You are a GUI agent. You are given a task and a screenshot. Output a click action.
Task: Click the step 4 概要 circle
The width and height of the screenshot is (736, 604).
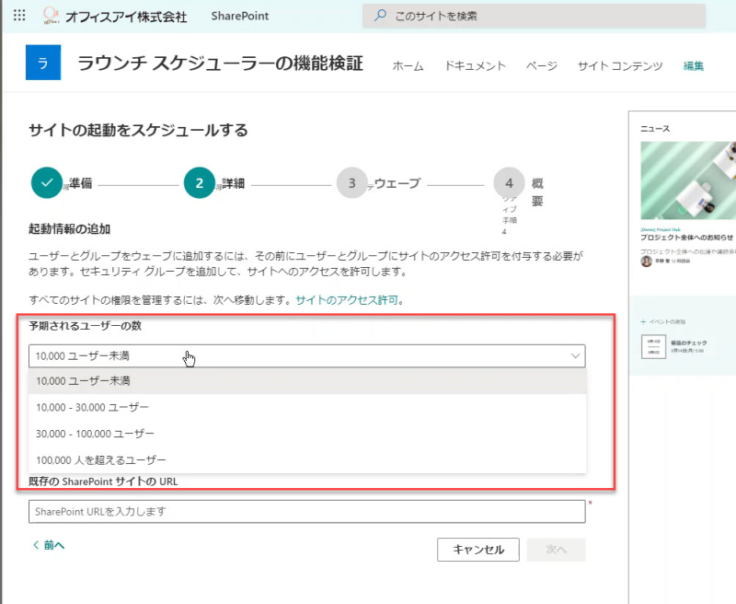coord(510,182)
